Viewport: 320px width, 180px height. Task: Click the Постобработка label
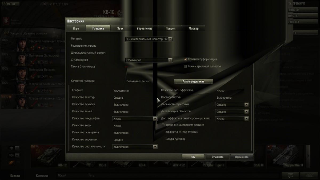coord(171,97)
